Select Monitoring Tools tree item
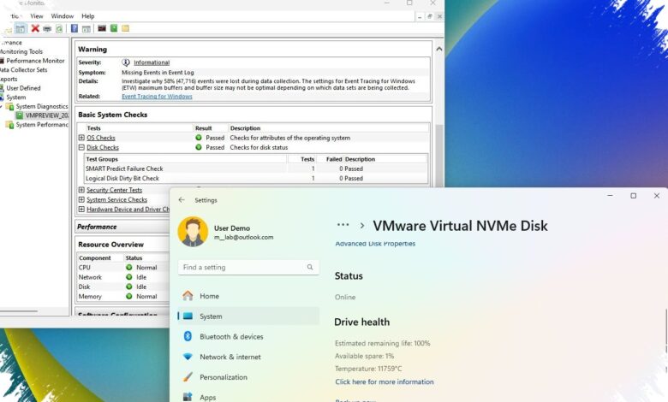 (21, 51)
